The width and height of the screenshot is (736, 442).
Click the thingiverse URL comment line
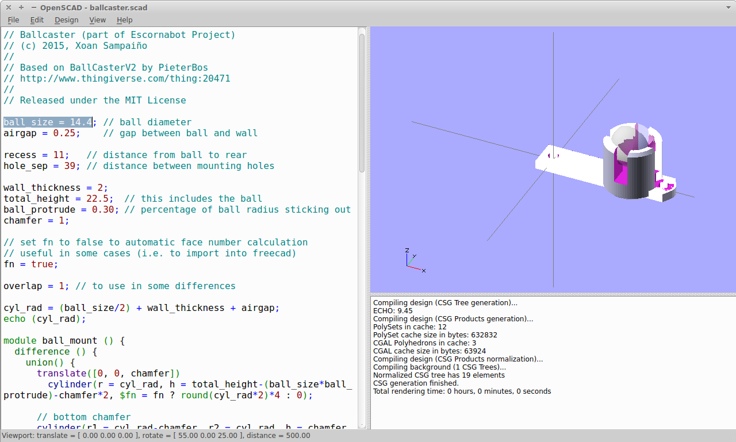tap(117, 78)
